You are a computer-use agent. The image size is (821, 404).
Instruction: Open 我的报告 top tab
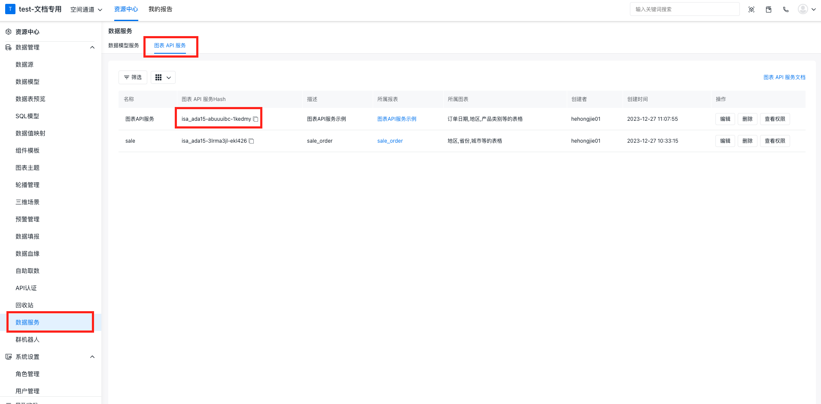160,9
